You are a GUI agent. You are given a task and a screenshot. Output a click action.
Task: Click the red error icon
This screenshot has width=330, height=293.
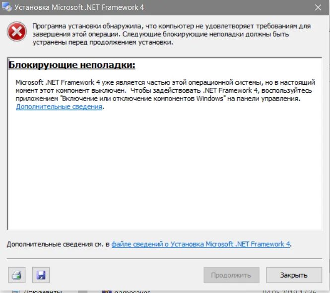coord(17,32)
